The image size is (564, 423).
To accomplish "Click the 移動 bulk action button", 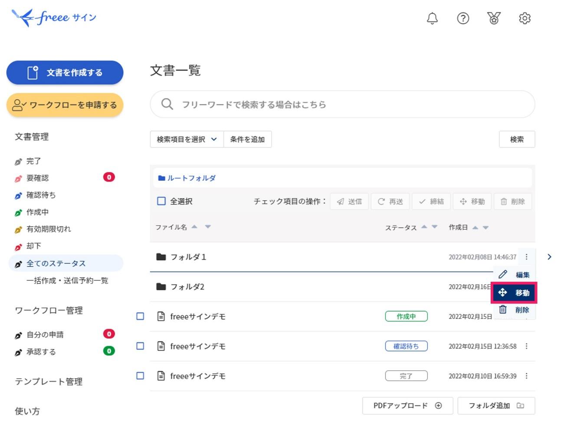I will [x=472, y=202].
